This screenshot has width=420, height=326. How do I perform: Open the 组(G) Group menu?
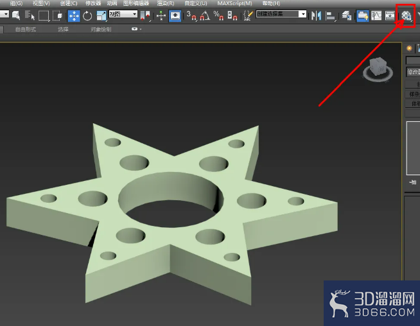tap(16, 3)
